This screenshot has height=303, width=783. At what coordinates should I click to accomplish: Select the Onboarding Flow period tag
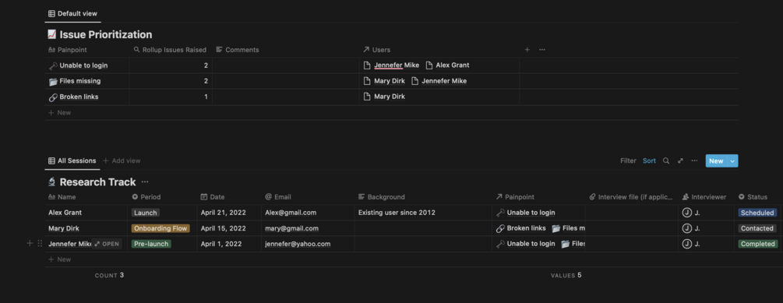point(160,229)
